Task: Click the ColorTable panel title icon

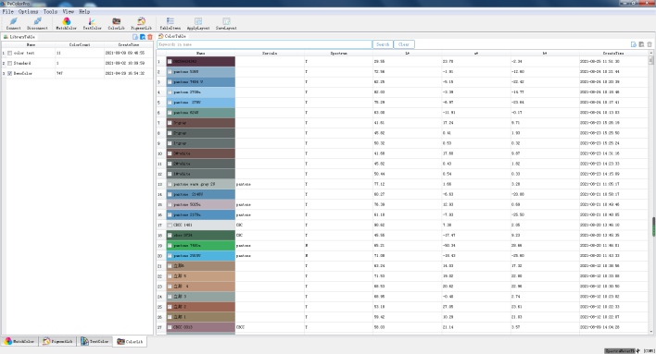Action: [x=160, y=36]
